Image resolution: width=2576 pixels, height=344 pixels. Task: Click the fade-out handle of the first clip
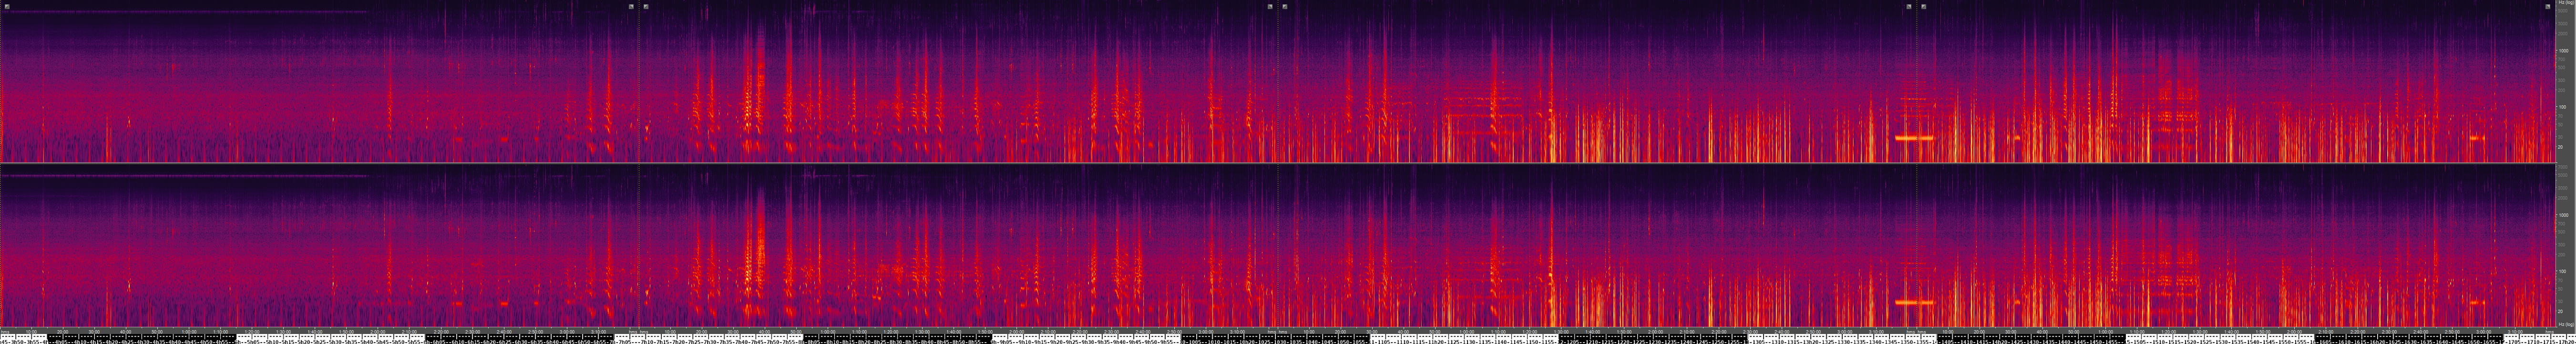631,6
